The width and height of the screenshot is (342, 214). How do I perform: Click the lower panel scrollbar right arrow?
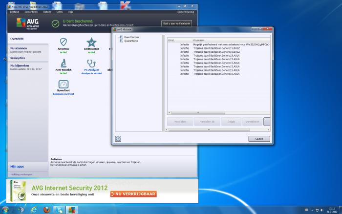[x=268, y=129]
